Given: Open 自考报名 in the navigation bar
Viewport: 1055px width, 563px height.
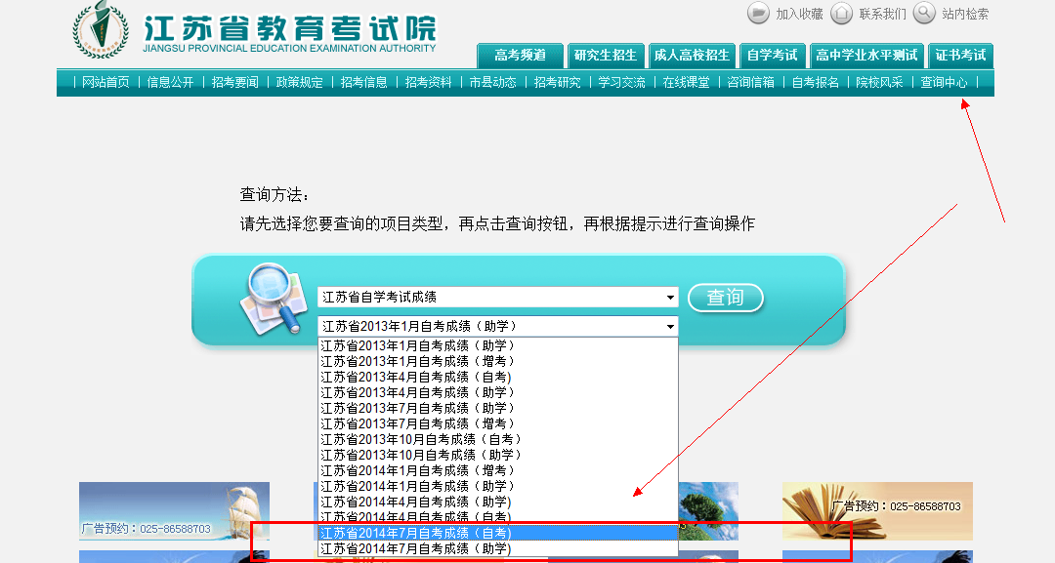Looking at the screenshot, I should 815,83.
